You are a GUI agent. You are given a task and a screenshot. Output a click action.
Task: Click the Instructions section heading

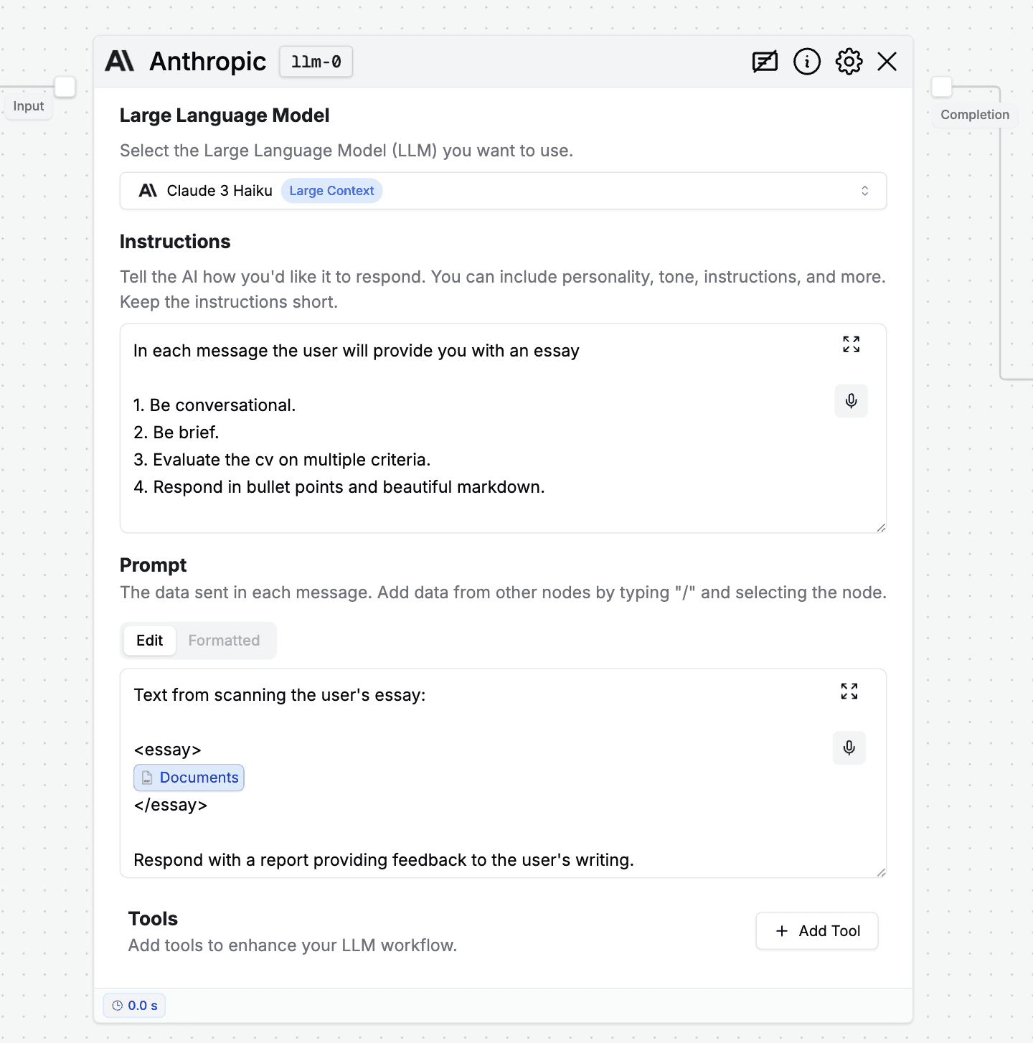(175, 242)
